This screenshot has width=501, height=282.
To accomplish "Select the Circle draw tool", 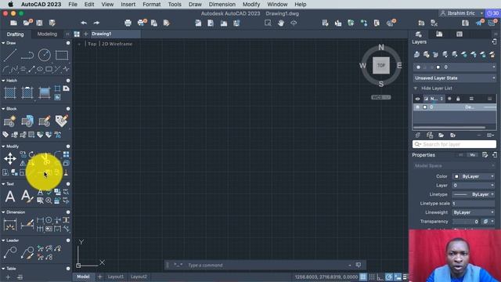I will [x=45, y=55].
